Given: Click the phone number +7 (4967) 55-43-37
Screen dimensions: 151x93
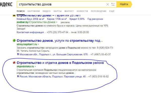Looking at the screenshot, I should tap(100, 54).
